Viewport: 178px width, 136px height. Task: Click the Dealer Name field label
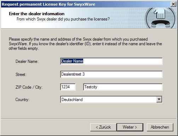[27, 61]
